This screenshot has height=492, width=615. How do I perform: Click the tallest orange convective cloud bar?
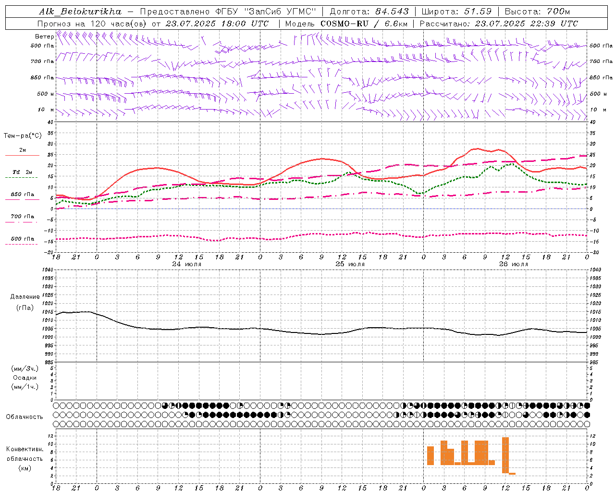[505, 455]
